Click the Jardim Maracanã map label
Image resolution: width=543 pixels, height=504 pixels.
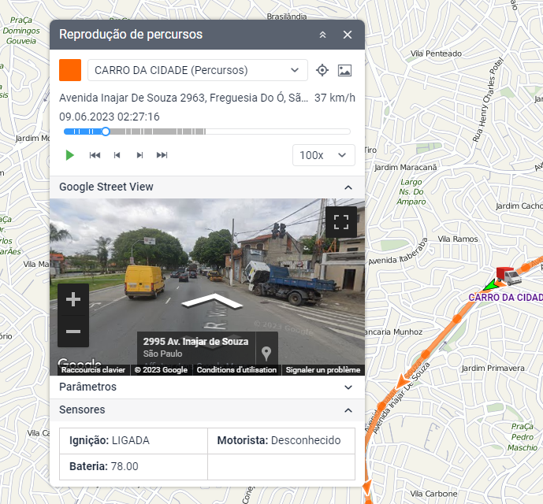click(406, 167)
